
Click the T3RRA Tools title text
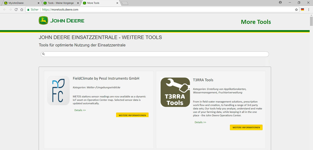(x=203, y=80)
